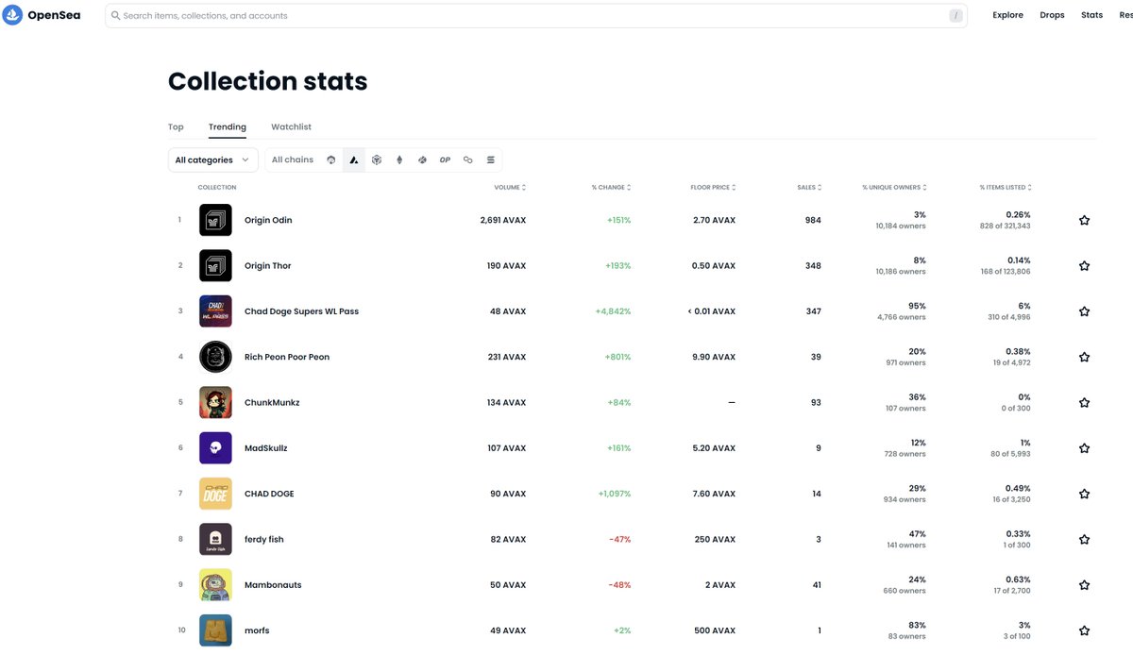Click the Collection column header
The width and height of the screenshot is (1133, 655).
pyautogui.click(x=216, y=187)
